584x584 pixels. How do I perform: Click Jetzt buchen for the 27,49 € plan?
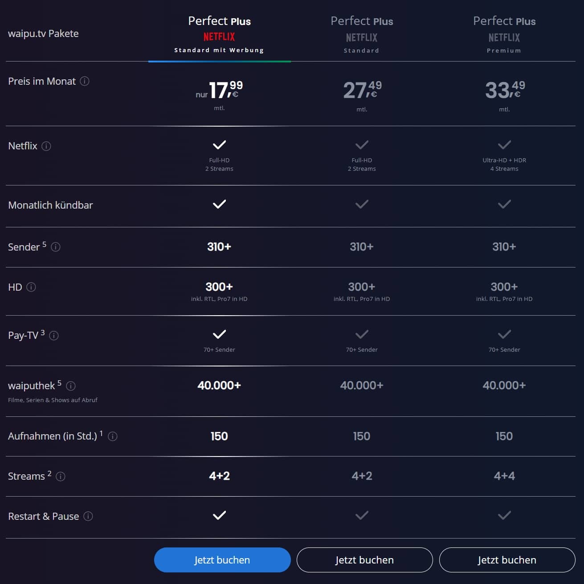[364, 560]
